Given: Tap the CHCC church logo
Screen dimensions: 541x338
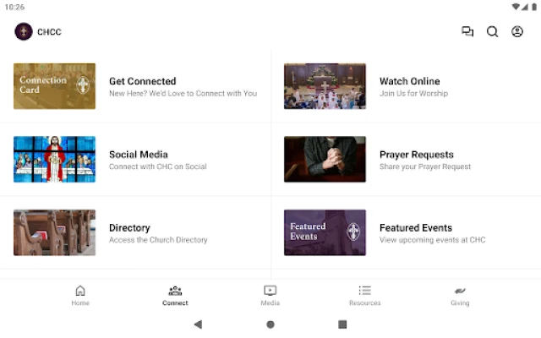Looking at the screenshot, I should tap(24, 32).
